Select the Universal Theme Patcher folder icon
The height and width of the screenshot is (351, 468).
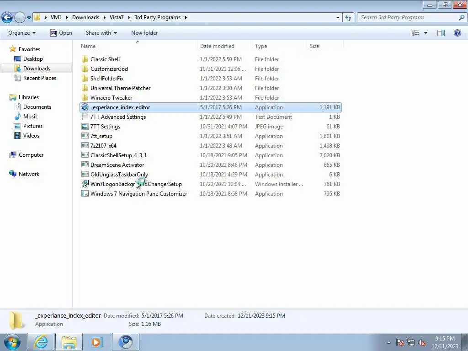pyautogui.click(x=85, y=88)
